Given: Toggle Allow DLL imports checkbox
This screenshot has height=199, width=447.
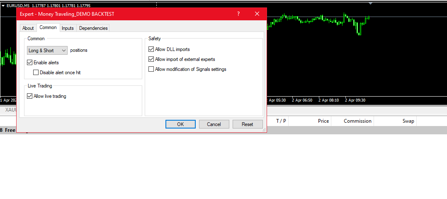Looking at the screenshot, I should tap(151, 49).
